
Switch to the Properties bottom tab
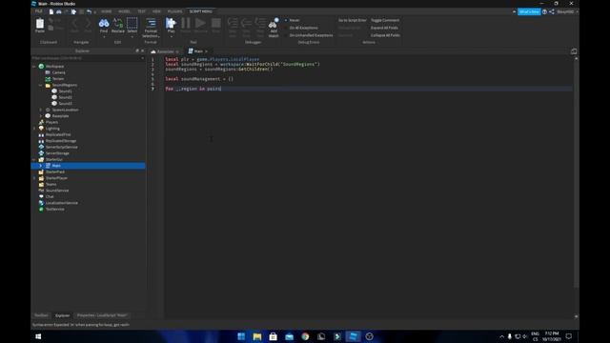click(102, 315)
